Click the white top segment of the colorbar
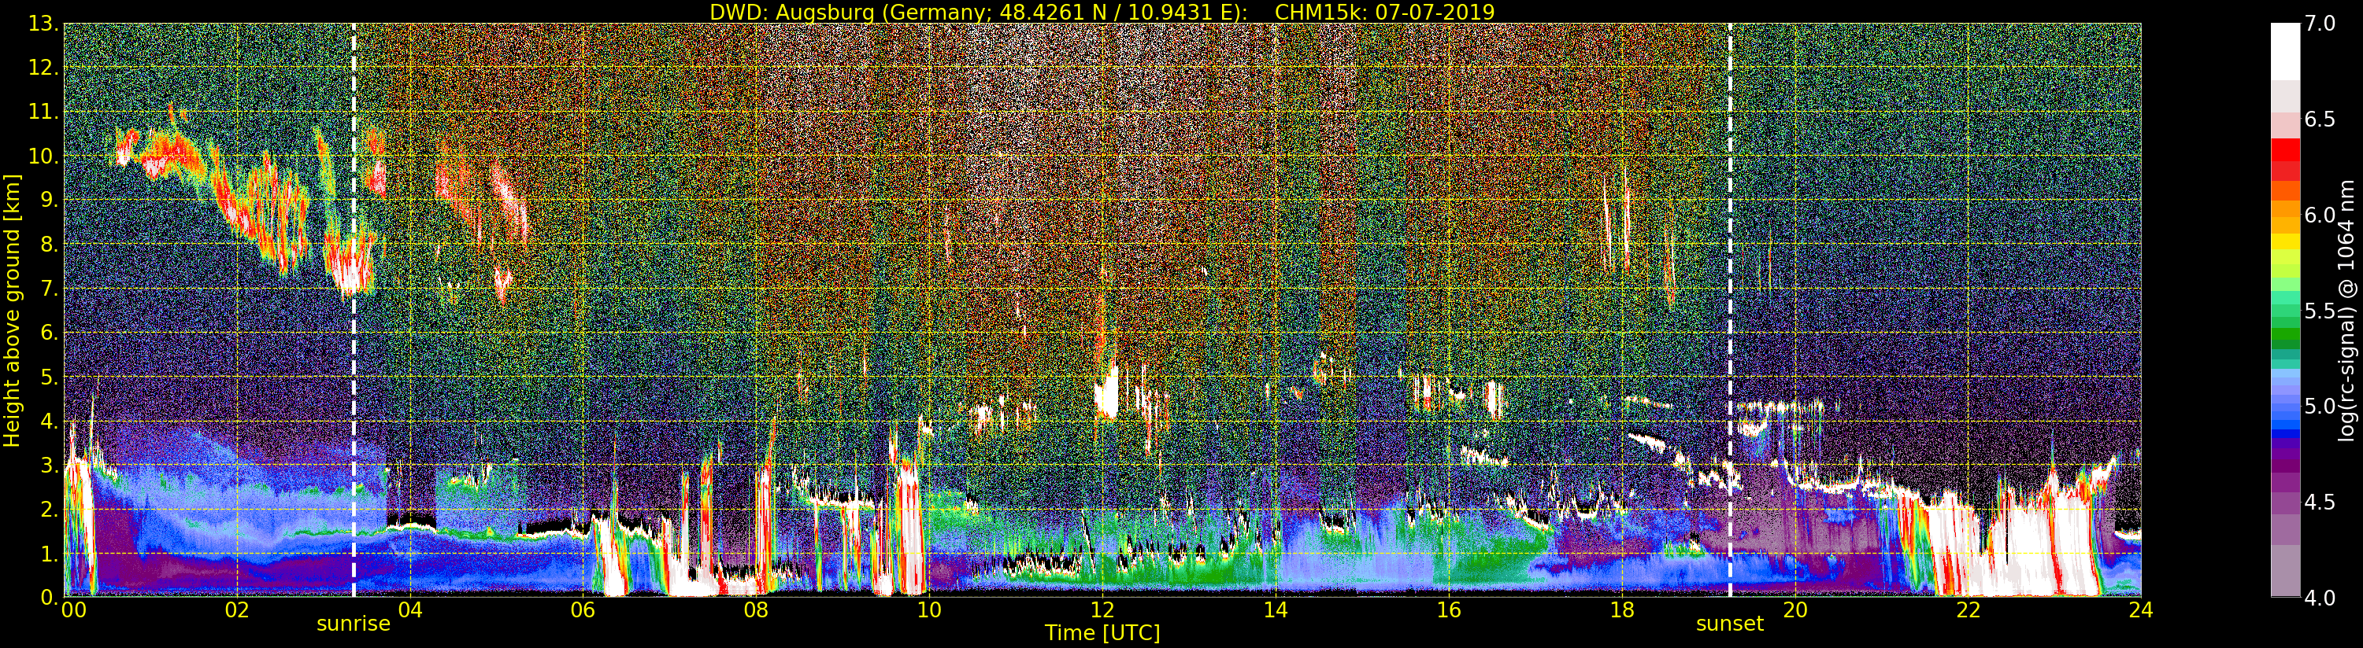The width and height of the screenshot is (2363, 648). [2285, 51]
